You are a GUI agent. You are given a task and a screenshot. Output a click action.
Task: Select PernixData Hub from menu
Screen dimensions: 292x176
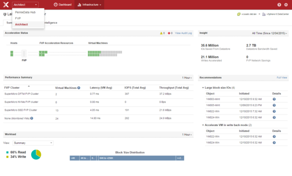(x=25, y=12)
